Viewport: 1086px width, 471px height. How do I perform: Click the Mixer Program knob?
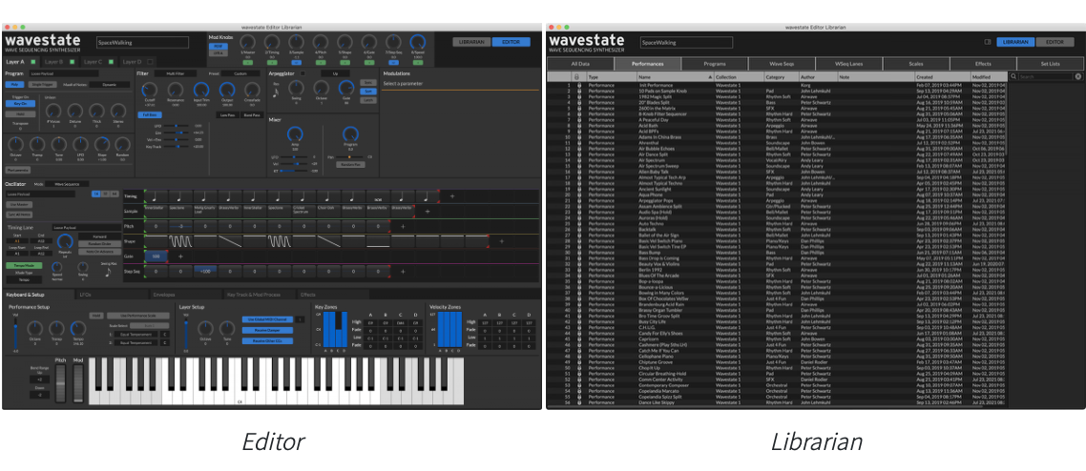click(350, 135)
